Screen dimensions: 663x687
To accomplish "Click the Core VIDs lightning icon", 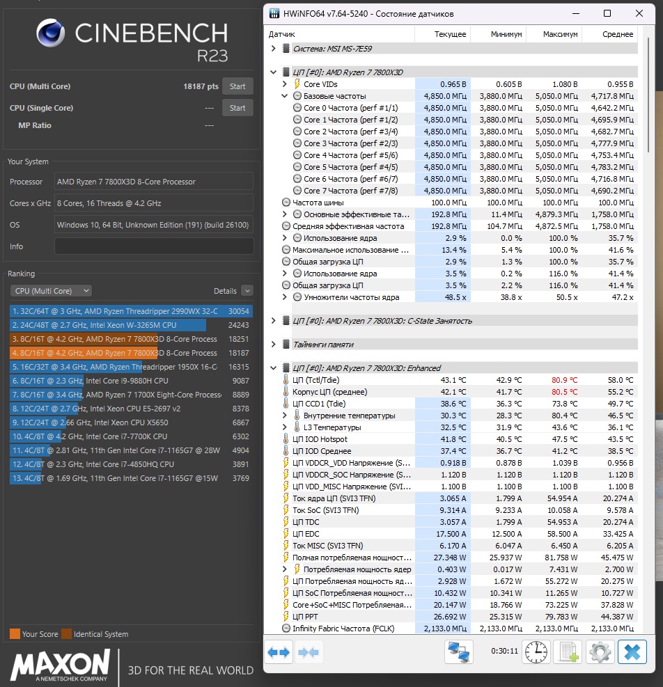I will (297, 84).
